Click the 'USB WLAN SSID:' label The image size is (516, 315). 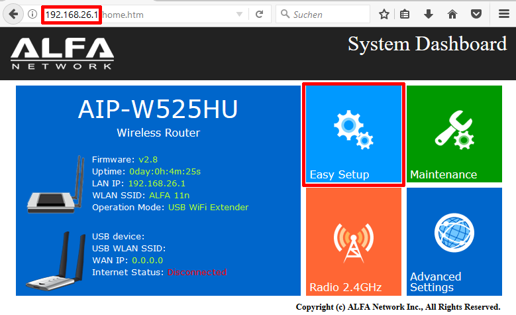point(129,249)
